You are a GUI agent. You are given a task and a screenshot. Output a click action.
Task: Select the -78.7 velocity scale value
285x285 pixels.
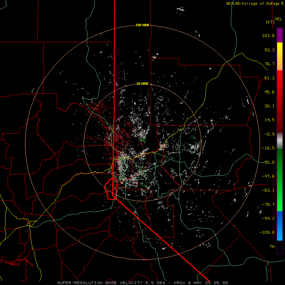coord(268,205)
